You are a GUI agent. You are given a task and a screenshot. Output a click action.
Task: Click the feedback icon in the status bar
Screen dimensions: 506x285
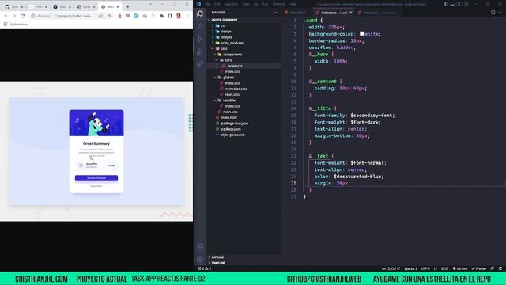(493, 268)
